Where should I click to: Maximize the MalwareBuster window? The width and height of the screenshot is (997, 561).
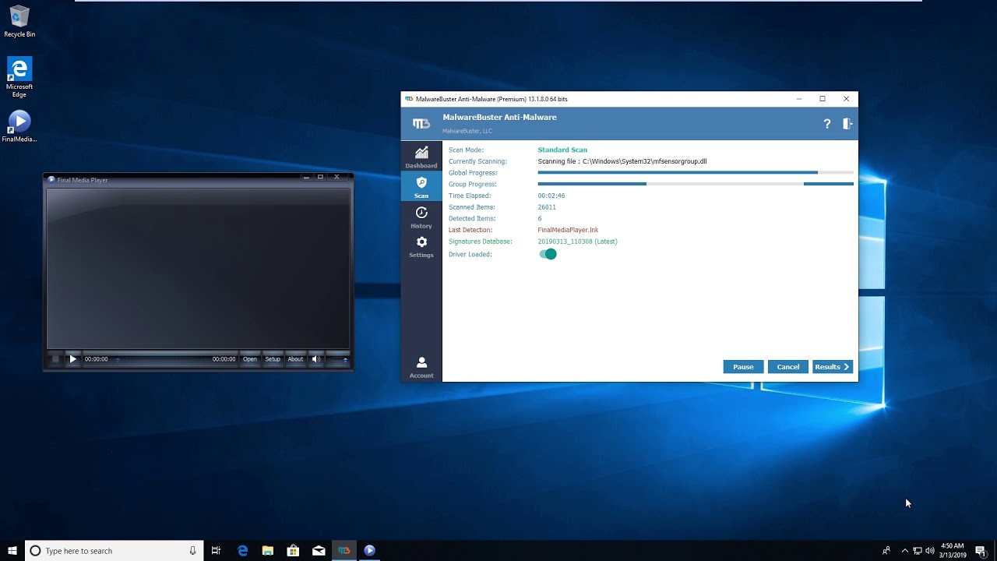(823, 99)
